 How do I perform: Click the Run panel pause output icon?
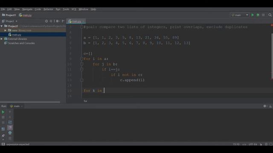3,122
